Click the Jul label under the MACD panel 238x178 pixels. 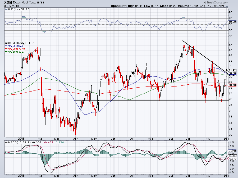132,176
